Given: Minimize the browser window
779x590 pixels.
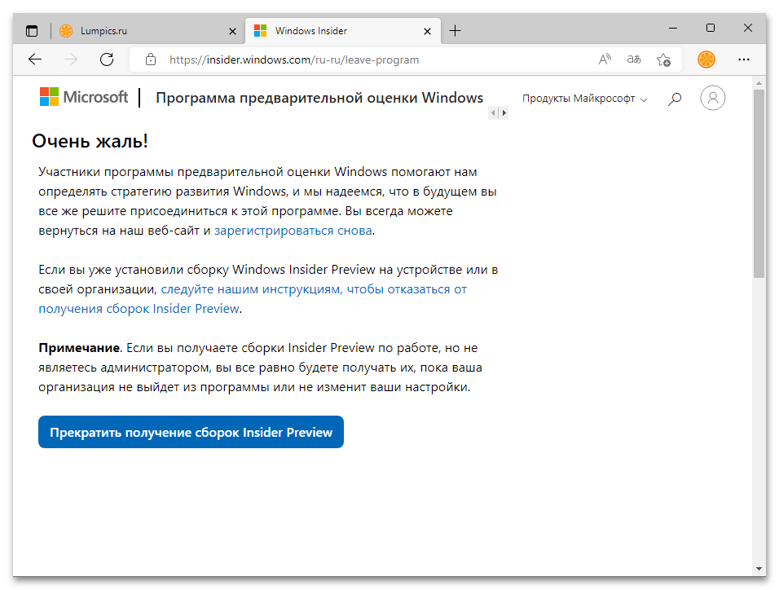Looking at the screenshot, I should 673,29.
